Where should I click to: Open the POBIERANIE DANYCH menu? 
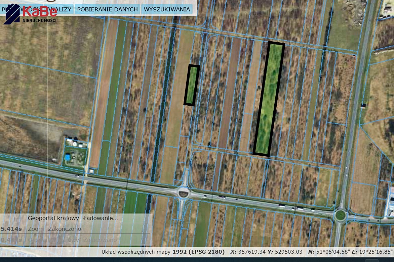pyautogui.click(x=107, y=9)
